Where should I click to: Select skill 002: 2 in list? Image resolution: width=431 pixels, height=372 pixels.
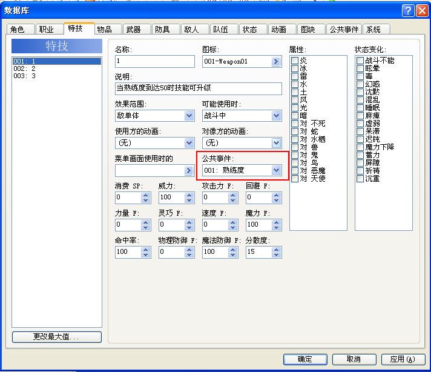(57, 68)
